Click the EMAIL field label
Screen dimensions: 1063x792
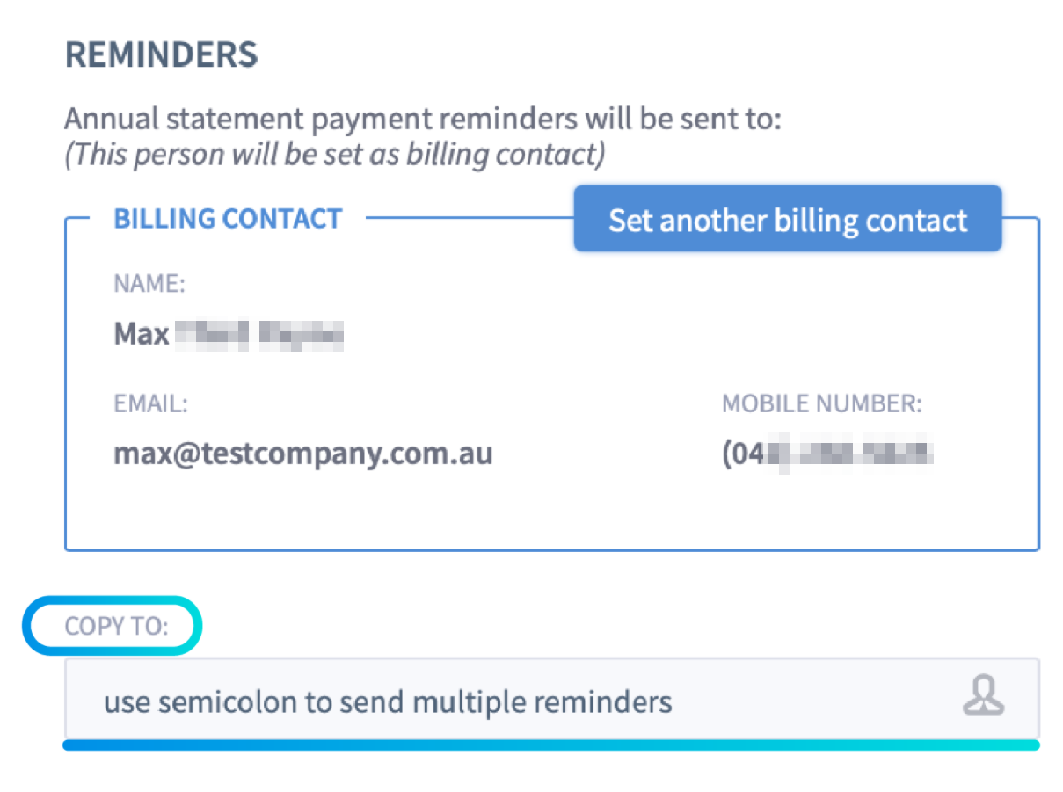(x=150, y=403)
